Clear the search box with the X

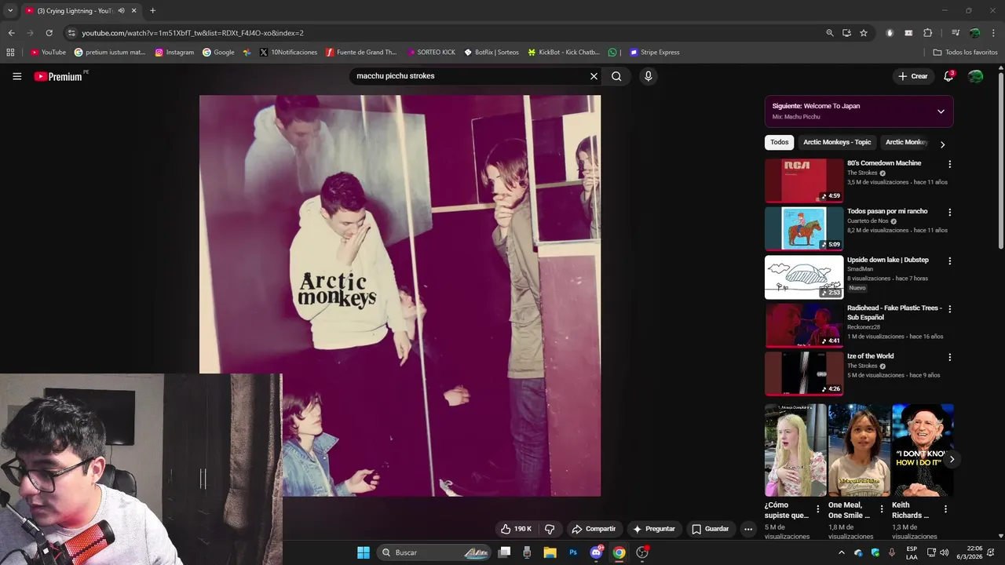click(594, 76)
